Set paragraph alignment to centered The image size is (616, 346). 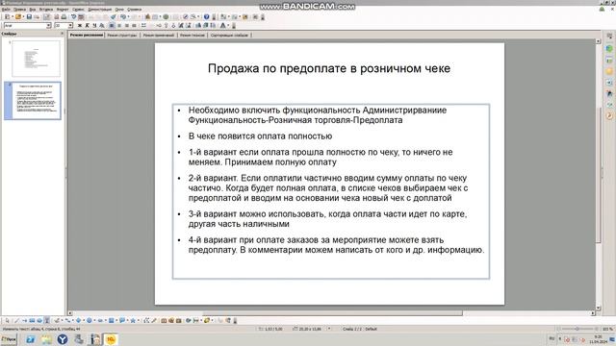click(119, 26)
